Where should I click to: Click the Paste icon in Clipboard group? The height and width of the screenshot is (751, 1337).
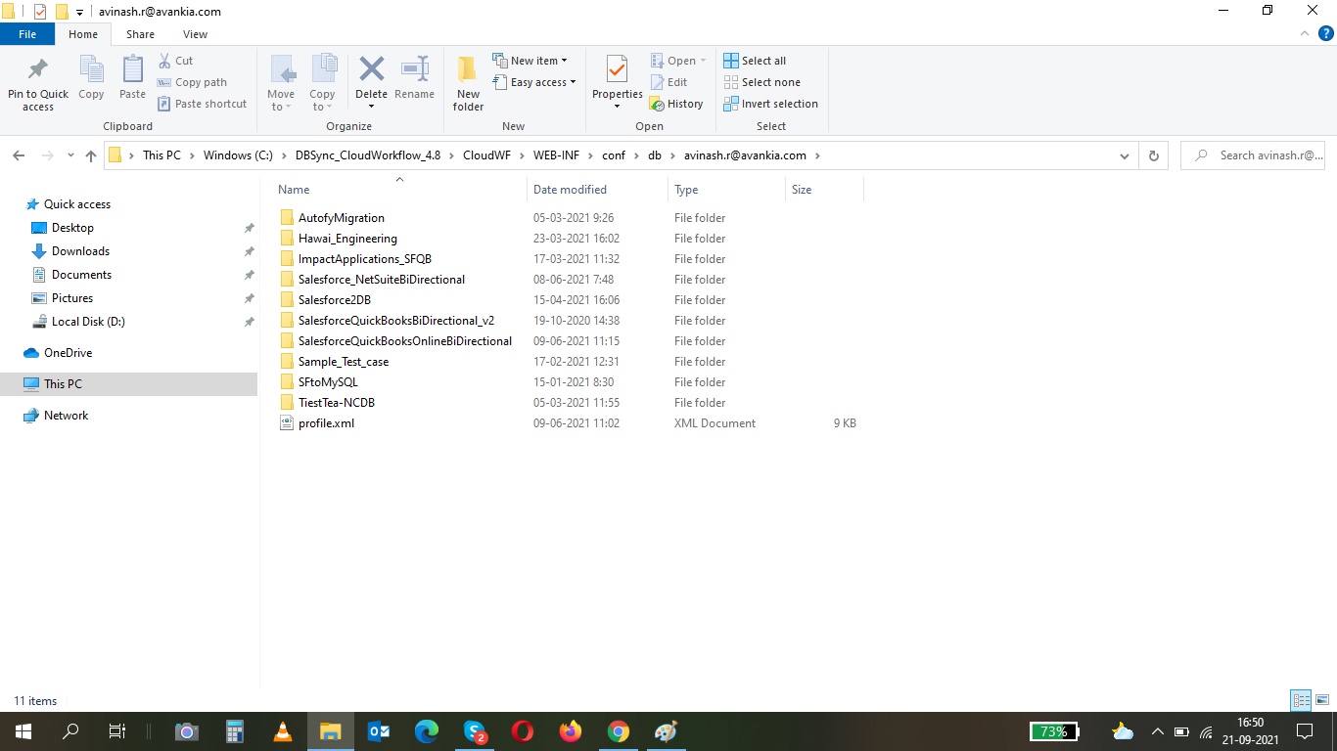point(132,70)
